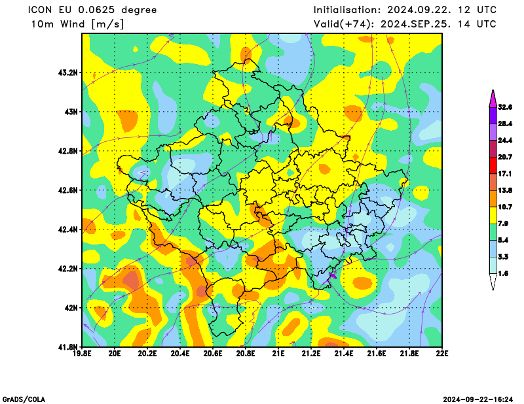Click the 5.4 legend value
Image resolution: width=524 pixels, height=404 pixels.
(503, 240)
